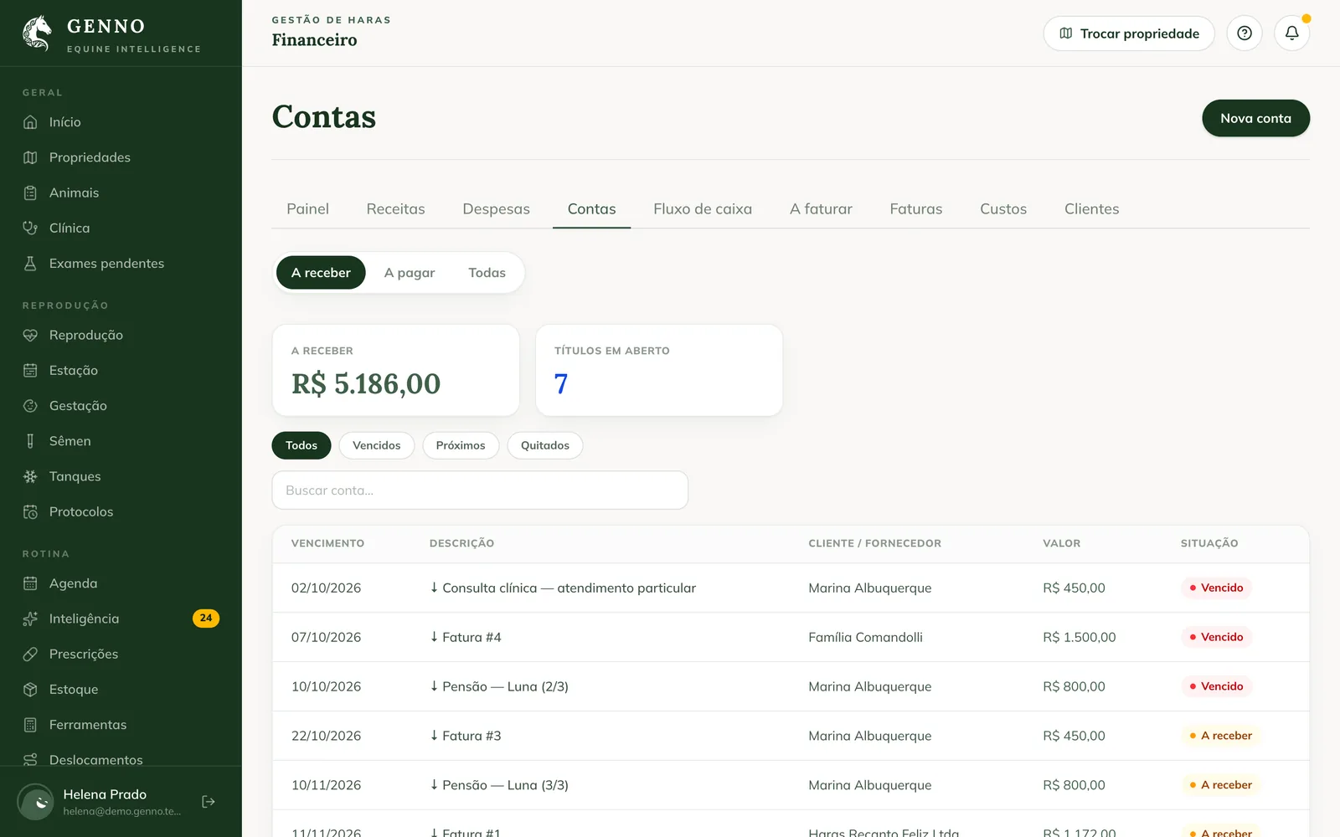Screen dimensions: 1340x837
Task: Click the Nova conta button
Action: pos(1255,118)
